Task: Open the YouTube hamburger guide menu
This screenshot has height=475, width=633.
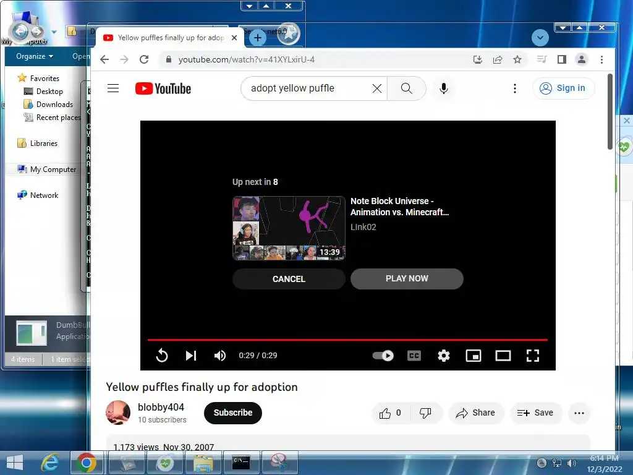Action: click(113, 88)
